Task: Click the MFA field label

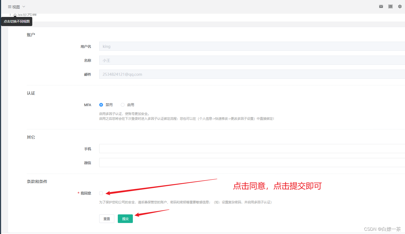Action: (x=88, y=105)
